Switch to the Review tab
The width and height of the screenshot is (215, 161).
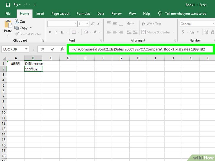click(116, 14)
